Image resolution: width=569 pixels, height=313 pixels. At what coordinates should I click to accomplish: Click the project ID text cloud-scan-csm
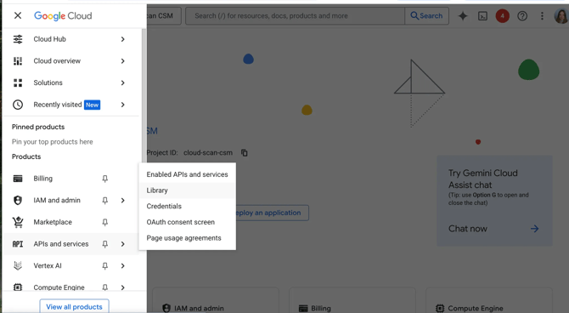(208, 153)
